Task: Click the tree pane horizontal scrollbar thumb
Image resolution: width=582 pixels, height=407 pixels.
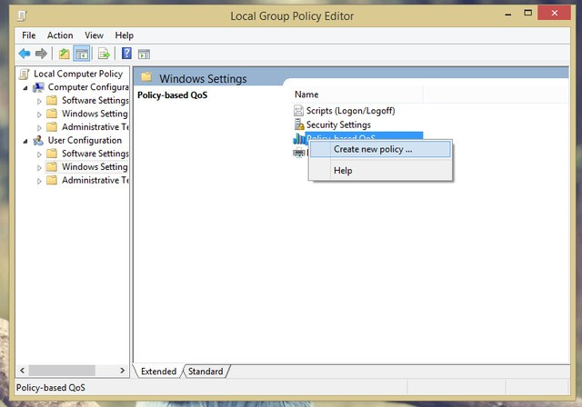Action: [62, 371]
